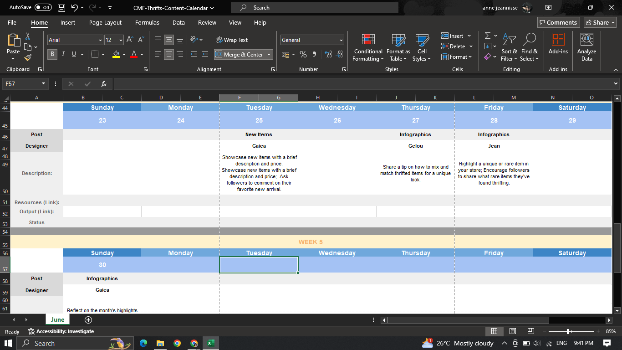The width and height of the screenshot is (622, 350).
Task: Switch to Page Layout view in status bar
Action: pyautogui.click(x=512, y=331)
